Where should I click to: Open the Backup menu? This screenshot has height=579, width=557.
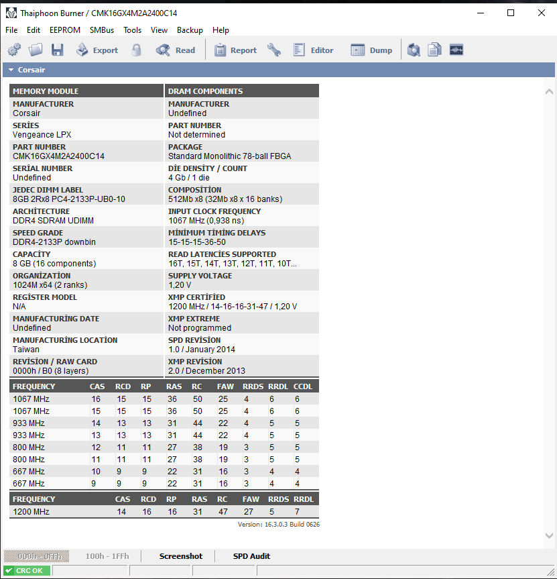tap(190, 30)
